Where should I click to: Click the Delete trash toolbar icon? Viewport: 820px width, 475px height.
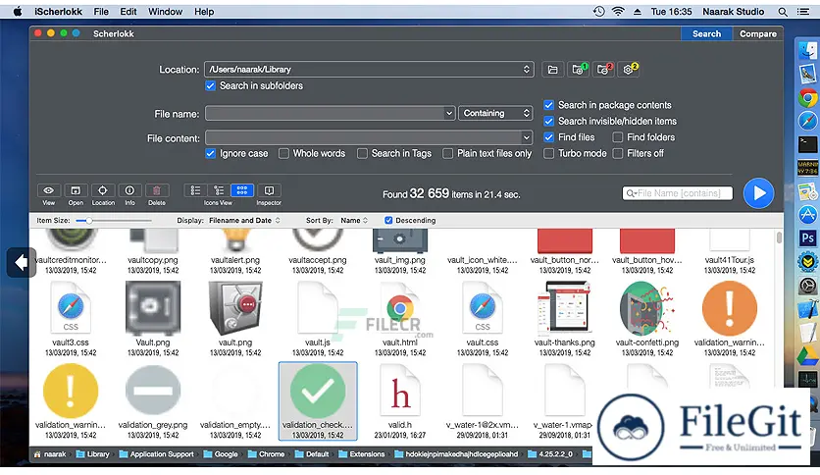tap(156, 190)
